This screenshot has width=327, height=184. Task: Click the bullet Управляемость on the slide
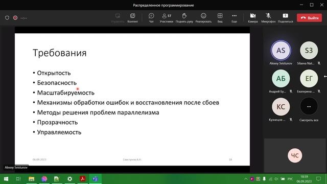coord(59,132)
